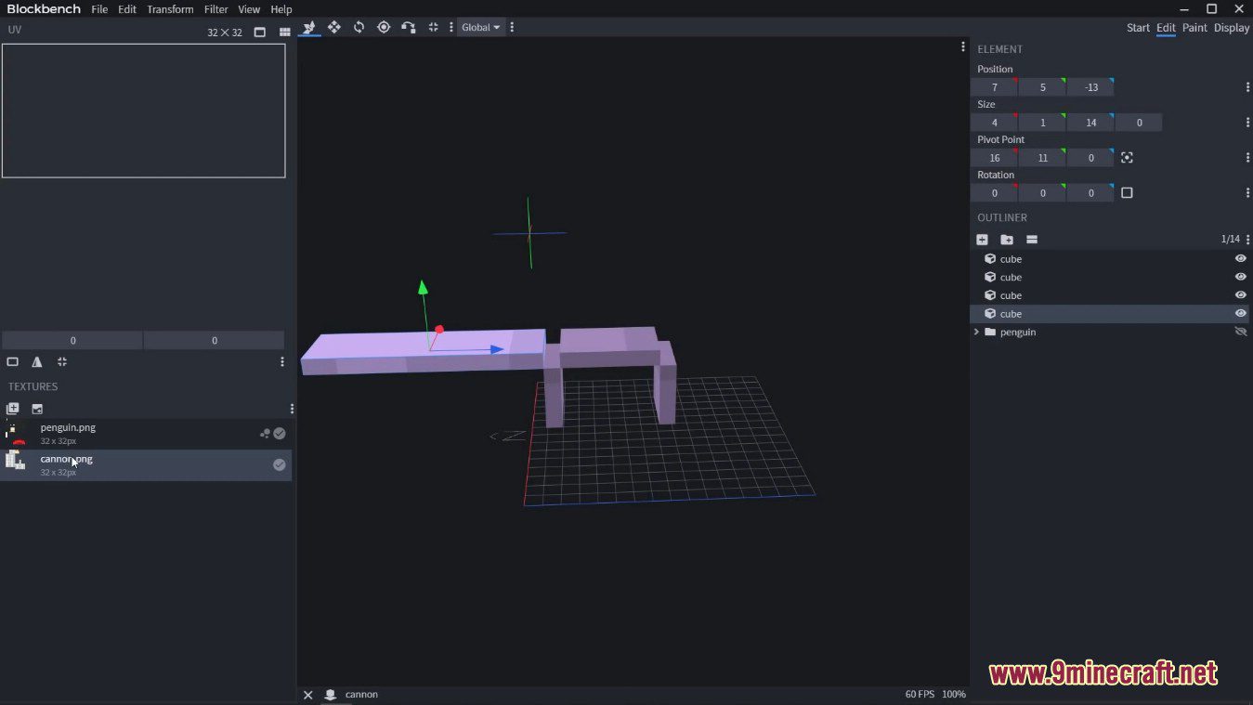The image size is (1253, 705).
Task: Click the Add Group icon in Outliner
Action: point(1007,239)
